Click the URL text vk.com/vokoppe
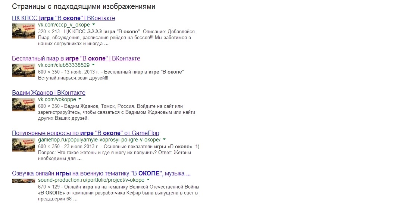Viewport: 394px width, 209px height. [57, 99]
